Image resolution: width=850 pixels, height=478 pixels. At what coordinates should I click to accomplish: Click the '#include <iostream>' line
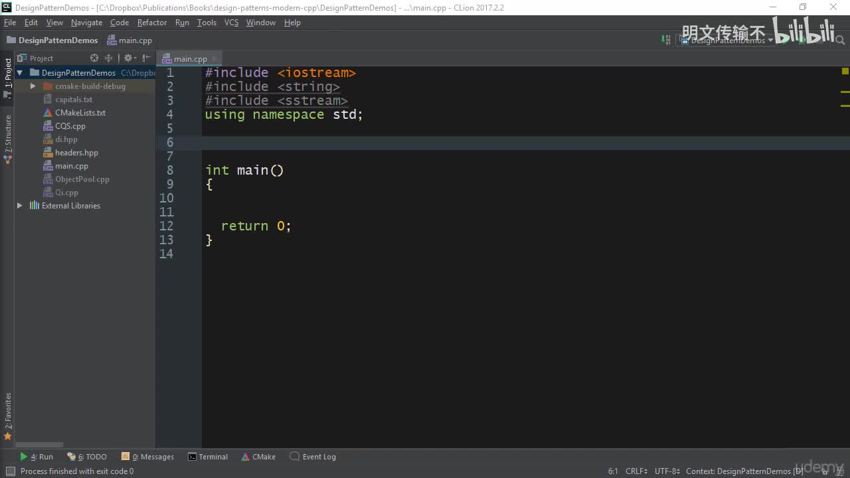pyautogui.click(x=280, y=73)
